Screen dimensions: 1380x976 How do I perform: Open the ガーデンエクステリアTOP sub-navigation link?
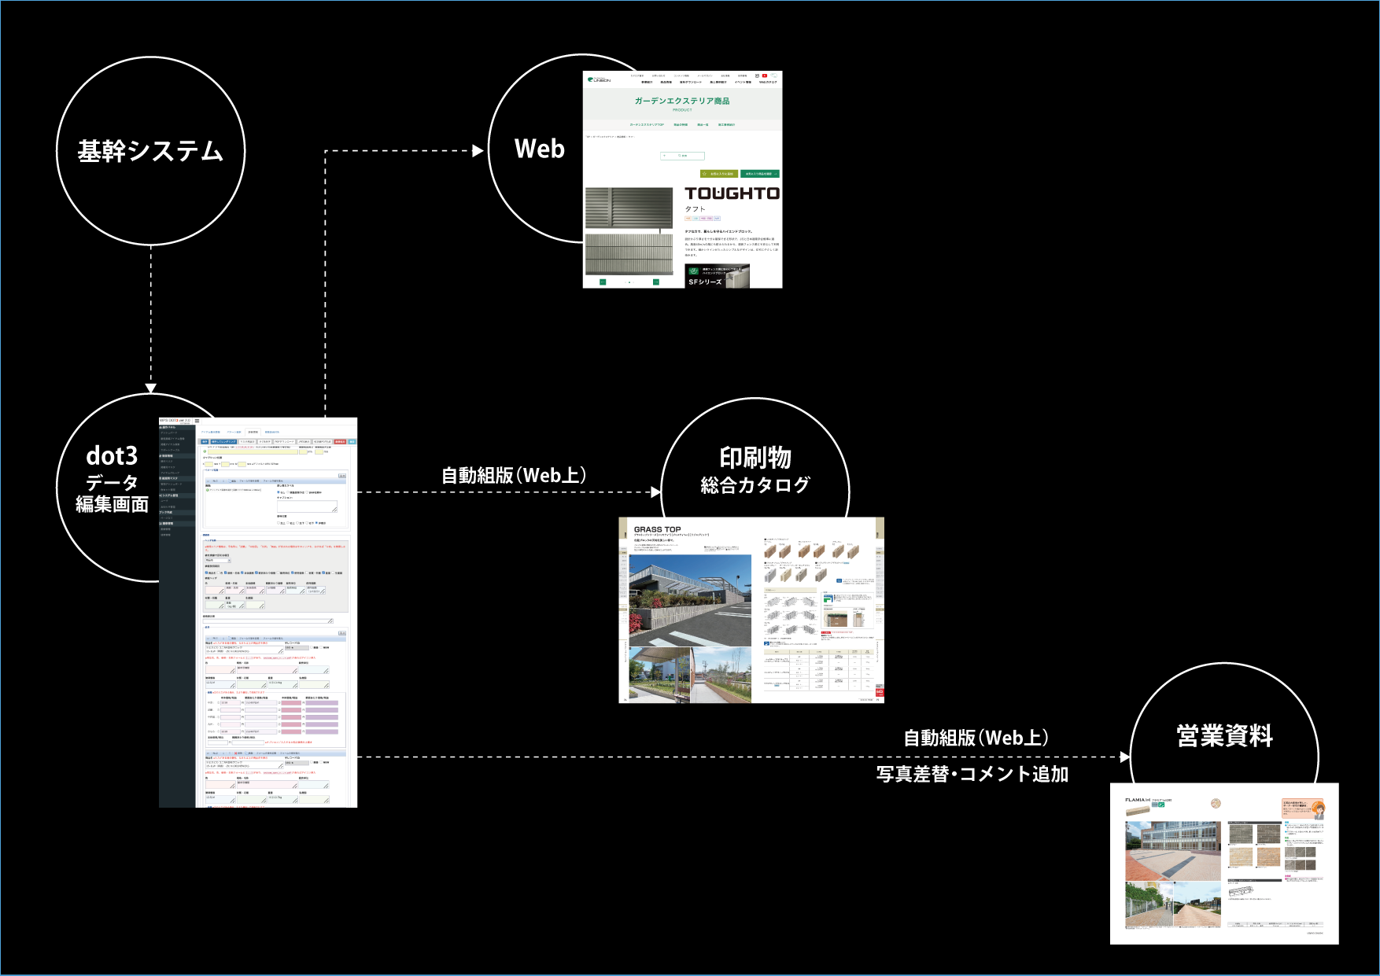pyautogui.click(x=647, y=124)
